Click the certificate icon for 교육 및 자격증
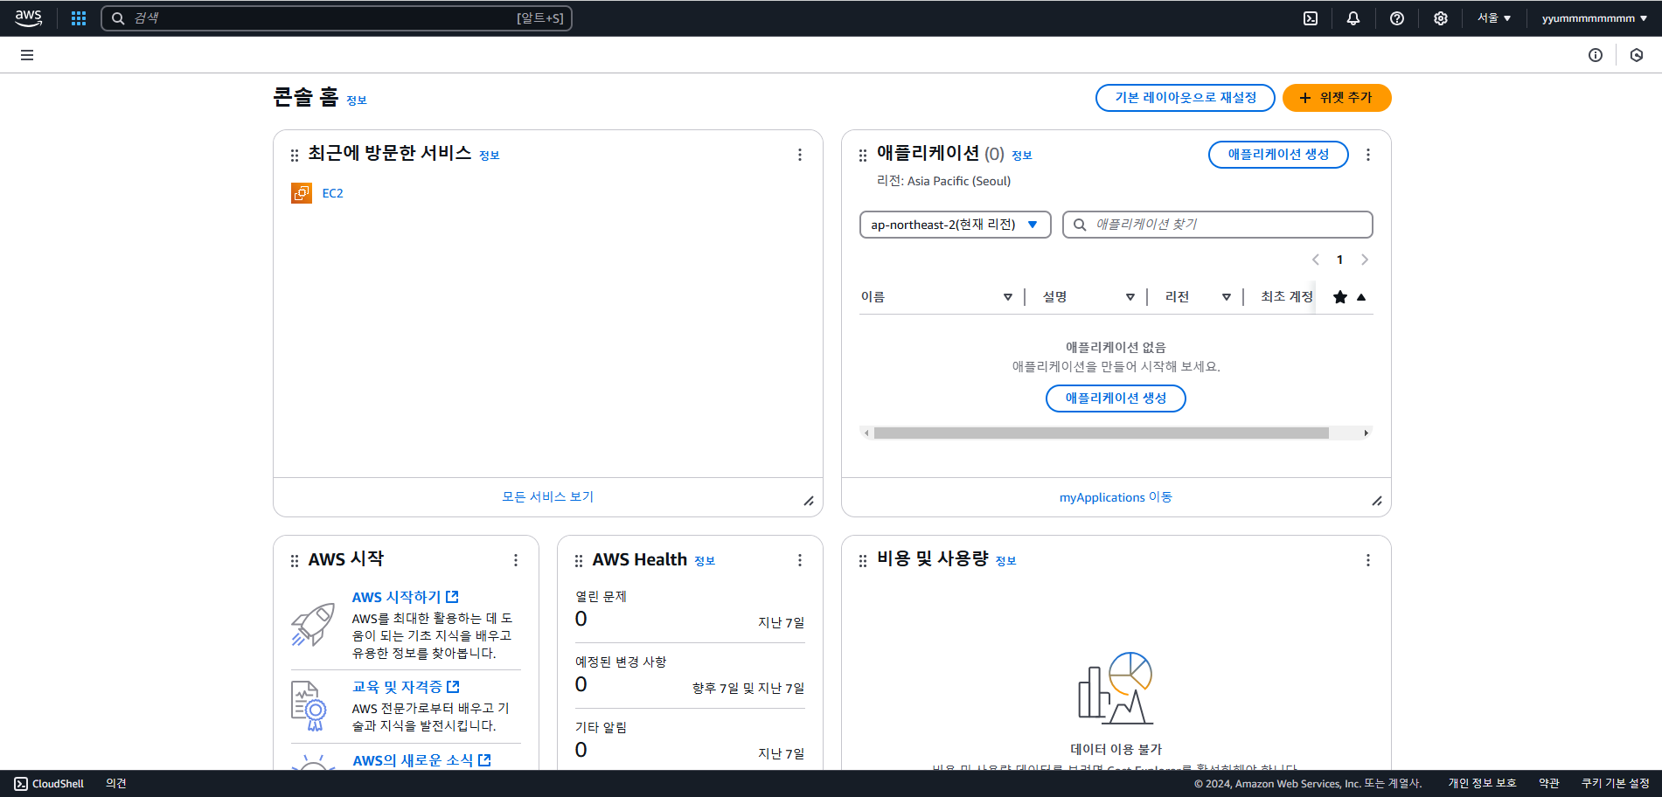This screenshot has width=1662, height=797. 309,706
